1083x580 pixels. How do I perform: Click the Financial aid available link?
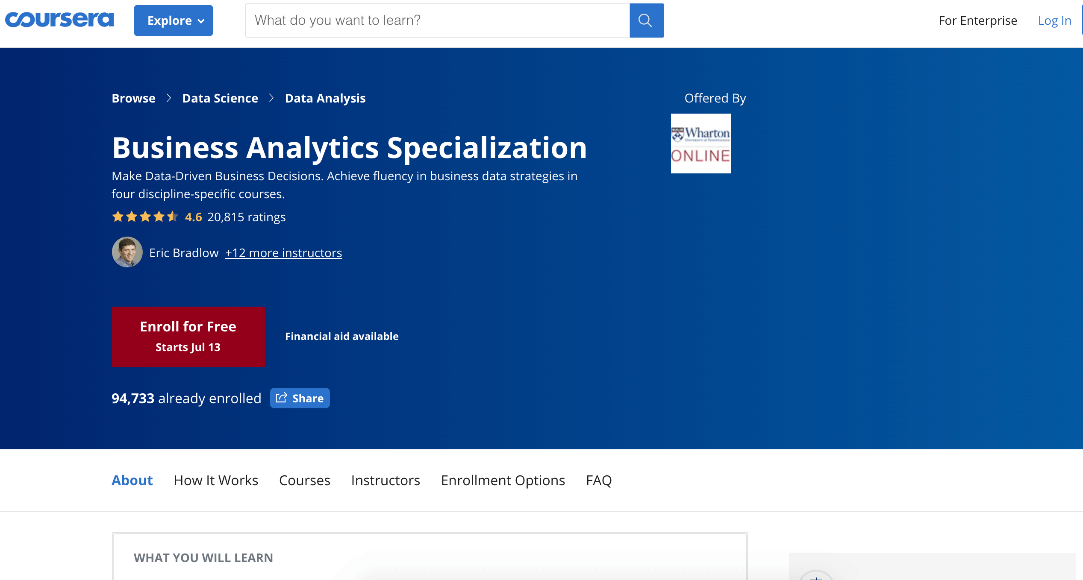pyautogui.click(x=341, y=335)
